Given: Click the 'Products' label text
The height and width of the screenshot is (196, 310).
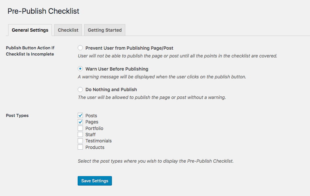Looking at the screenshot, I should pyautogui.click(x=95, y=147).
